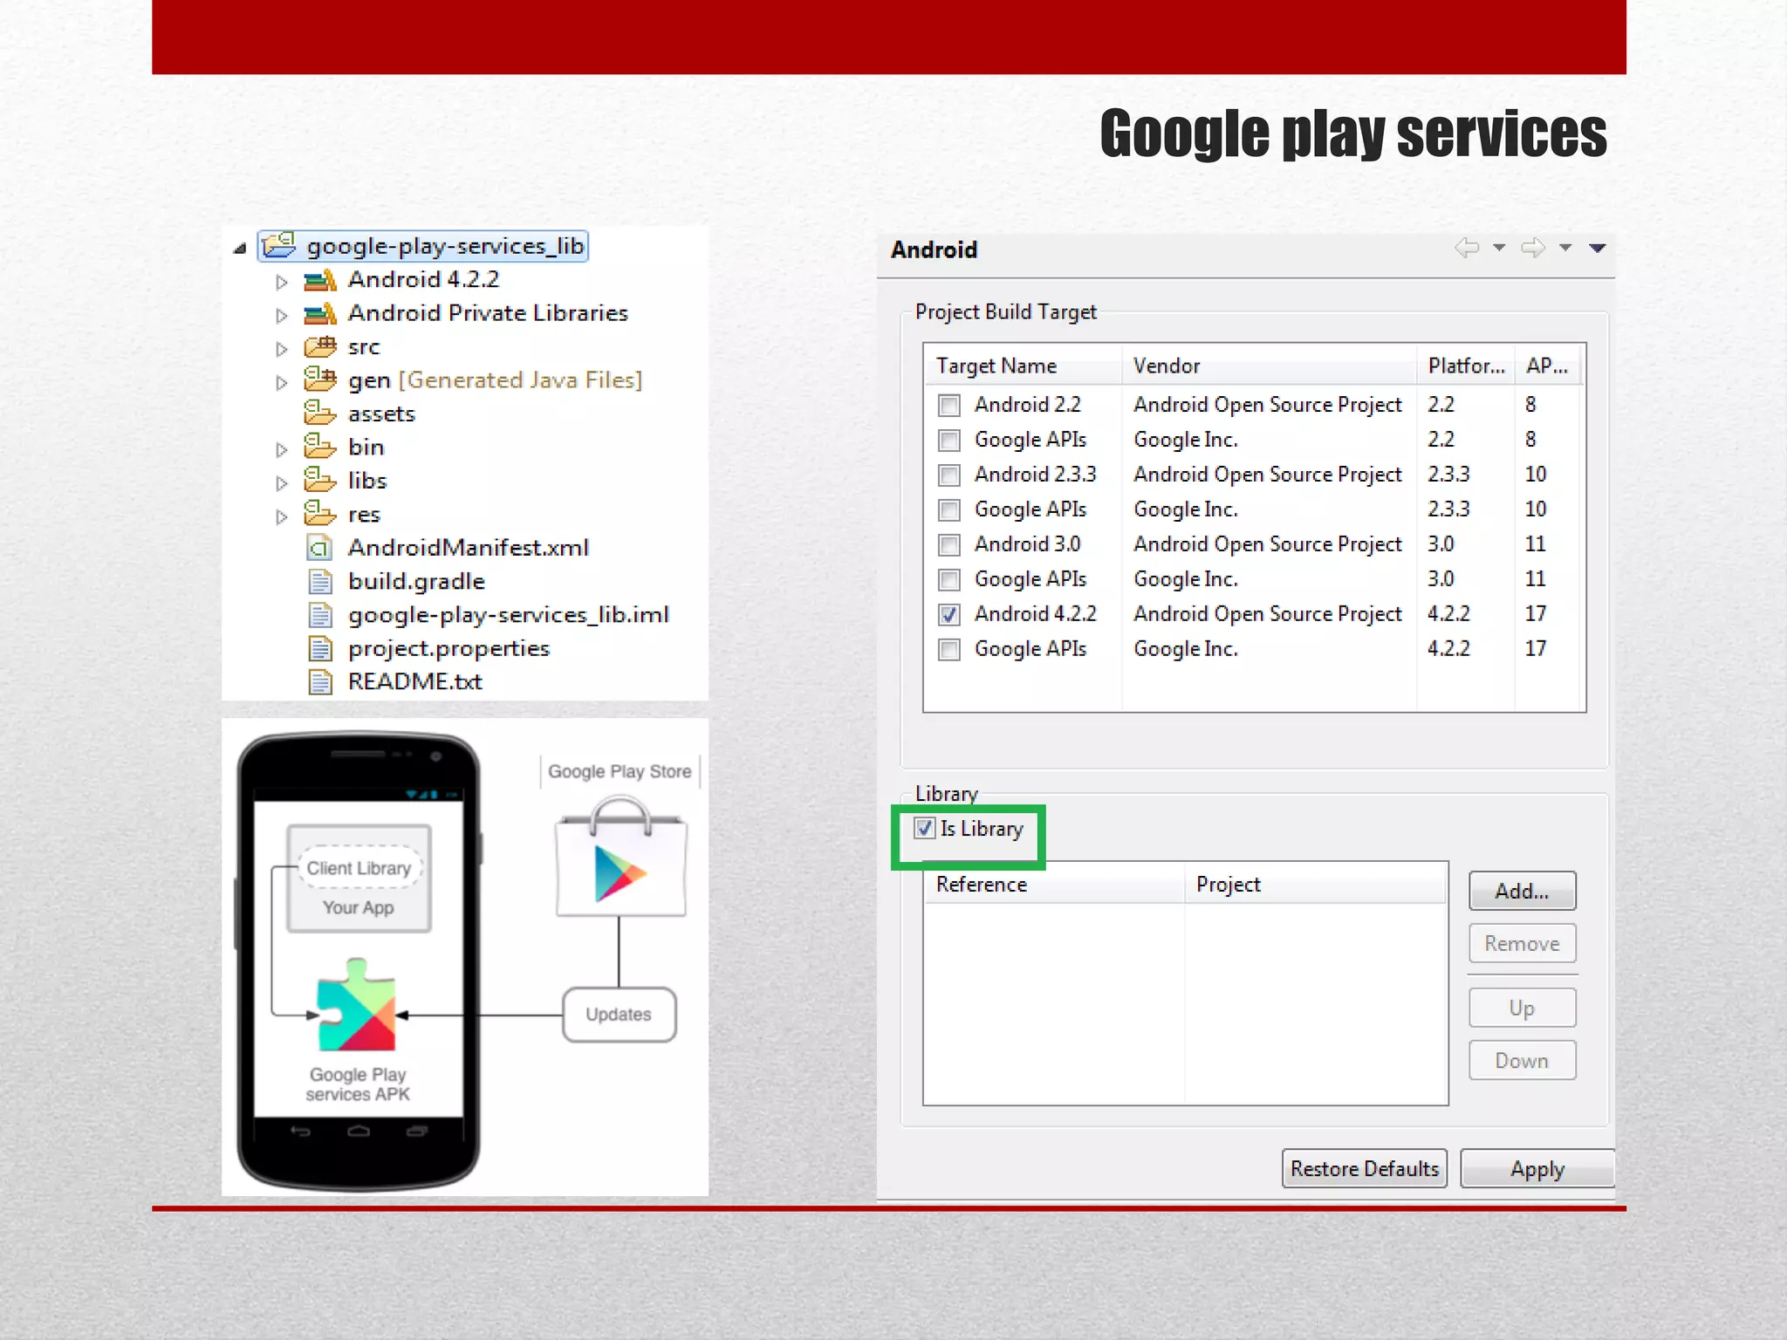Click the Client Library box in diagram
The height and width of the screenshot is (1340, 1787).
(359, 868)
